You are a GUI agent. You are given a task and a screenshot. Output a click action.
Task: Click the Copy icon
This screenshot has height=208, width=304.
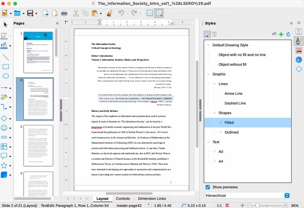[x=85, y=13]
